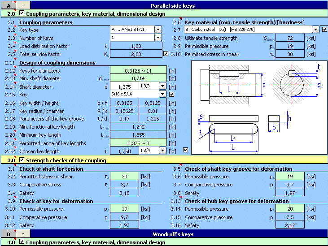Open the Key size 5/16 x 5/16 dropdown
328x246 pixels.
coord(162,94)
